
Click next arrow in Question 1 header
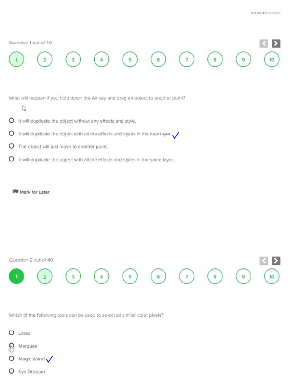point(276,44)
